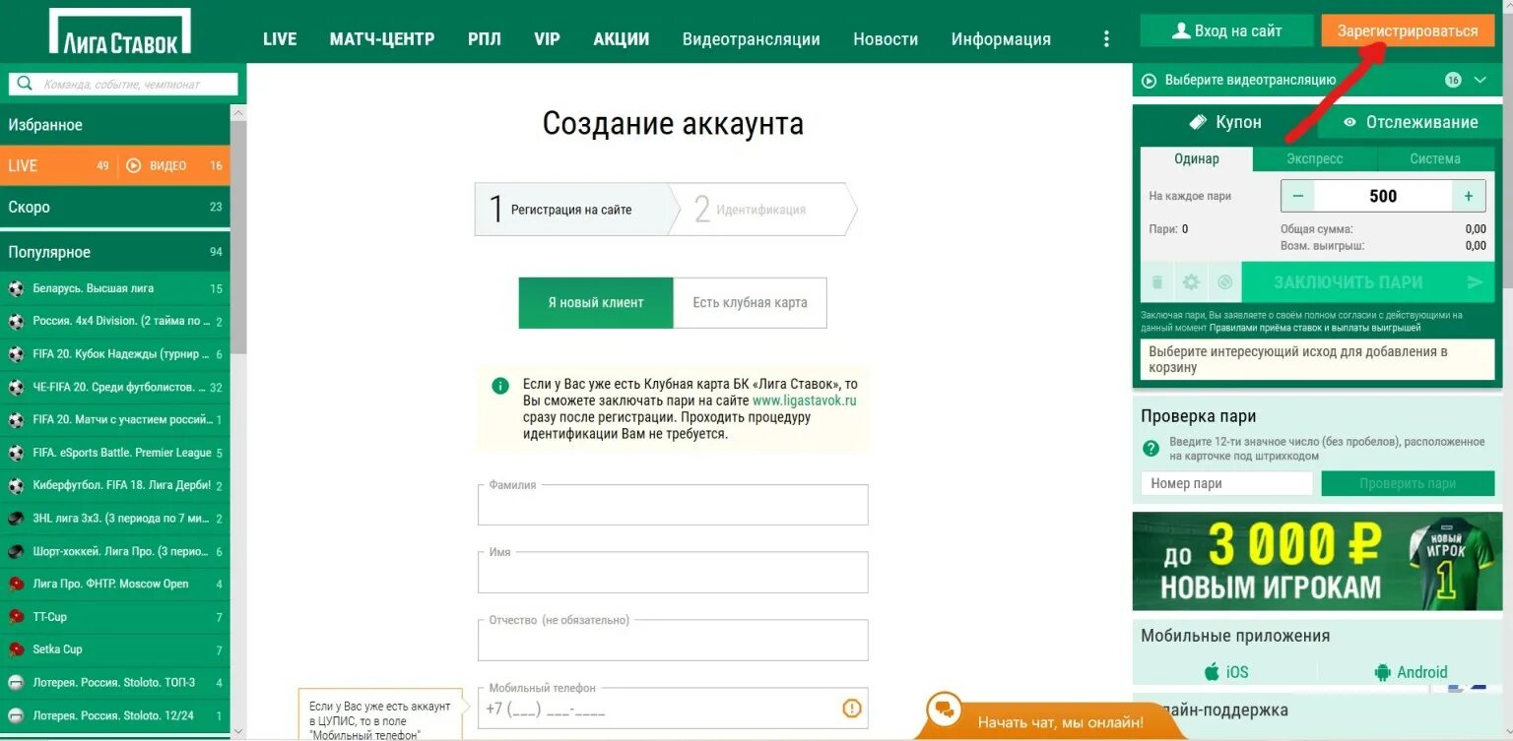This screenshot has width=1513, height=741.
Task: Click the Зарегистрироваться button
Action: pyautogui.click(x=1408, y=31)
